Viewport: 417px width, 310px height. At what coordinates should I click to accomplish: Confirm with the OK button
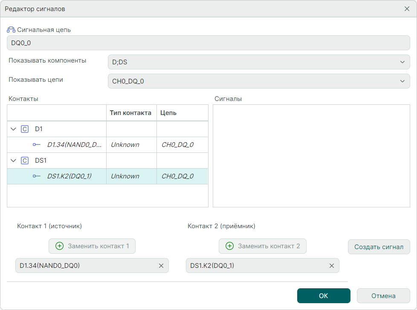click(x=324, y=296)
